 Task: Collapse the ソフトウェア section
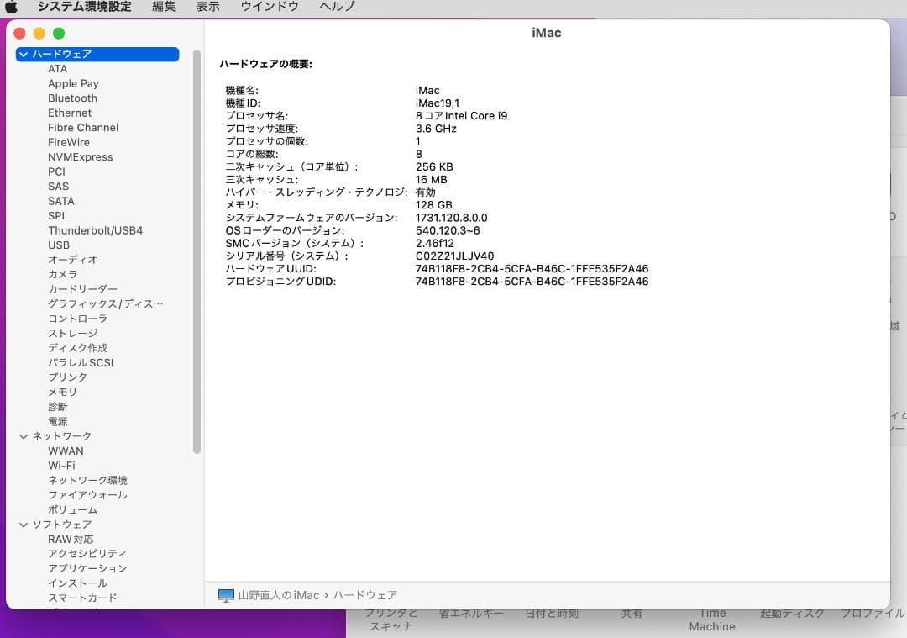click(x=23, y=524)
